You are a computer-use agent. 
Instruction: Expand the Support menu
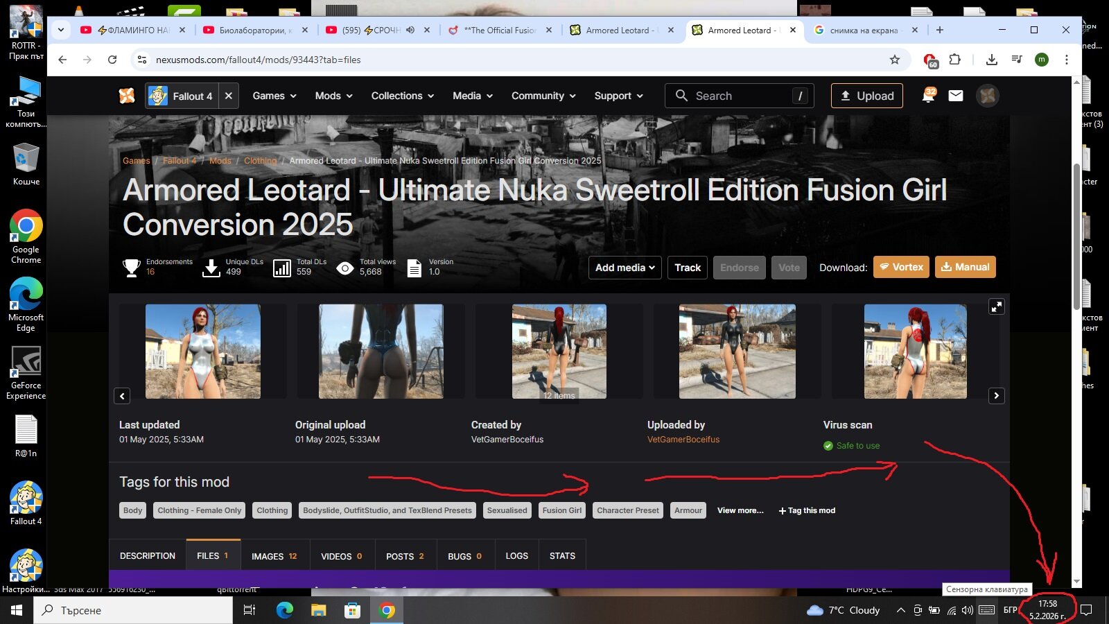tap(619, 96)
